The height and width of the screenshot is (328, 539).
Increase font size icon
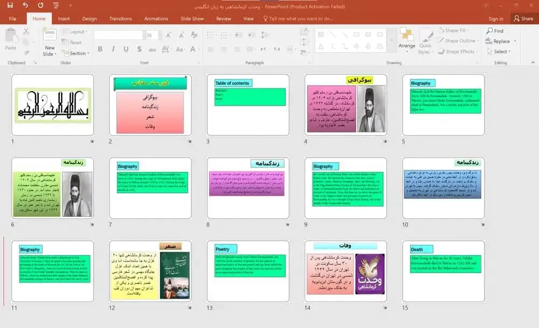[168, 35]
